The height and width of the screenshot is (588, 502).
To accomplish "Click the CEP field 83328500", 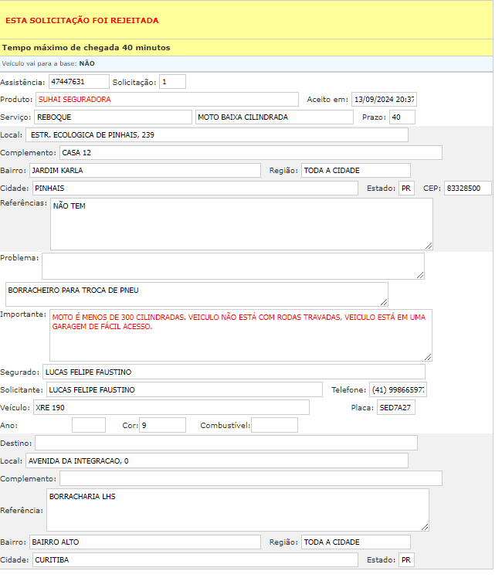I will tap(468, 189).
